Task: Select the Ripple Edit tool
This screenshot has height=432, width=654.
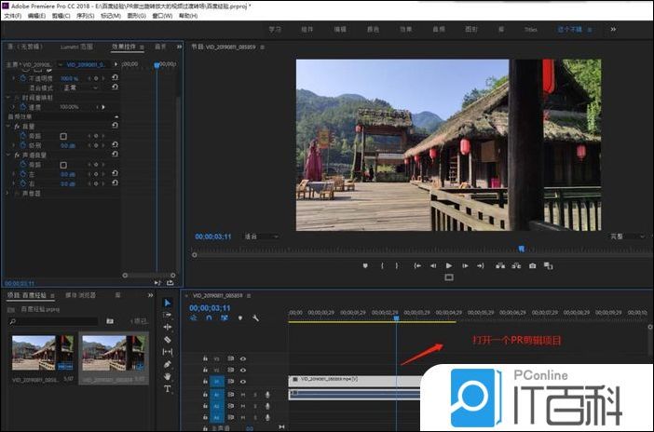Action: point(168,327)
